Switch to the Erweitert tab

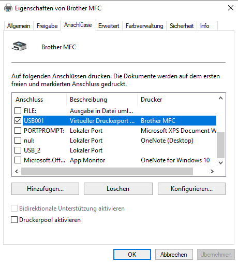click(x=109, y=26)
